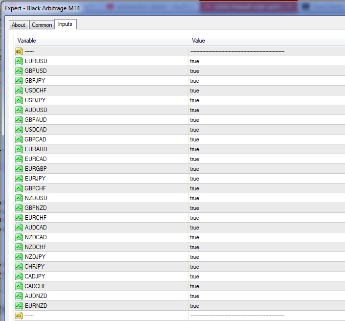345x321 pixels.
Task: Click the 'true' value for GBPUSD
Action: click(194, 71)
